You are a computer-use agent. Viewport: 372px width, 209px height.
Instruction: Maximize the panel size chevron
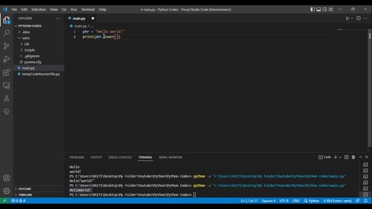360,157
